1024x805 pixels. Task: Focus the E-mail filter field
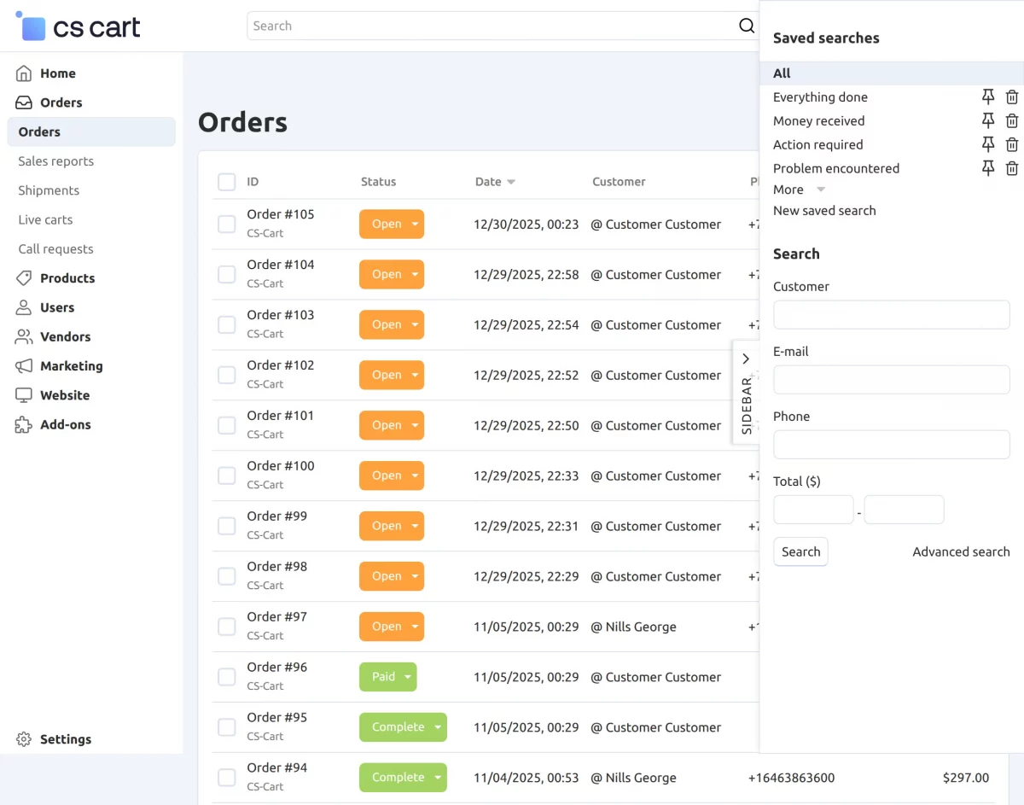coord(891,380)
